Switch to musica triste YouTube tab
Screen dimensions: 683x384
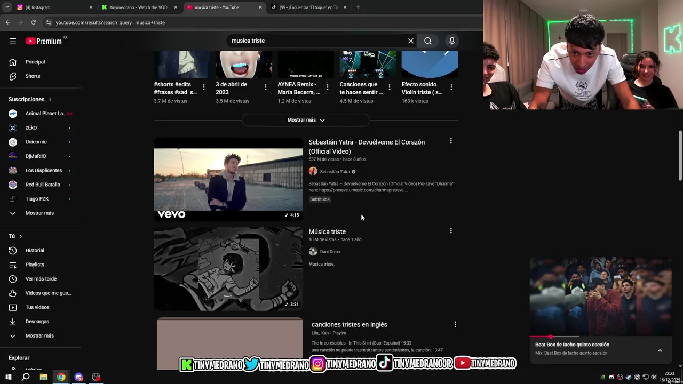tap(224, 7)
